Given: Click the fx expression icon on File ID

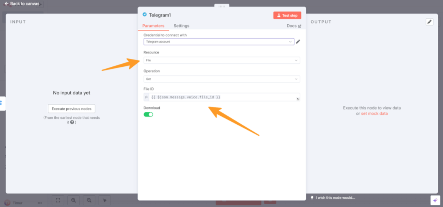Looking at the screenshot, I should point(147,97).
